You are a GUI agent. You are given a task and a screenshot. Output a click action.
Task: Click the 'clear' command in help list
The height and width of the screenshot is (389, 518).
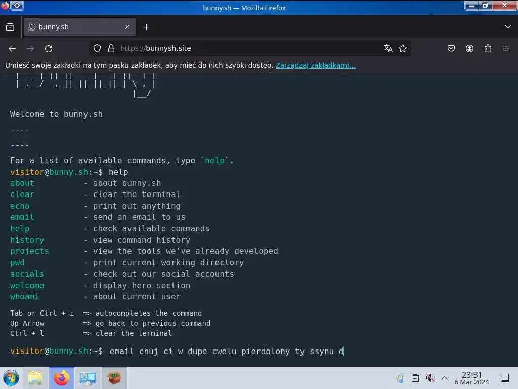22,194
